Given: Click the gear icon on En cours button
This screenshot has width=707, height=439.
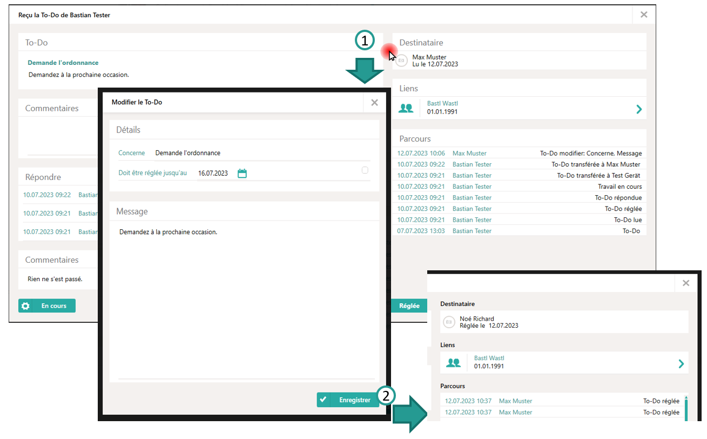Looking at the screenshot, I should tap(25, 306).
